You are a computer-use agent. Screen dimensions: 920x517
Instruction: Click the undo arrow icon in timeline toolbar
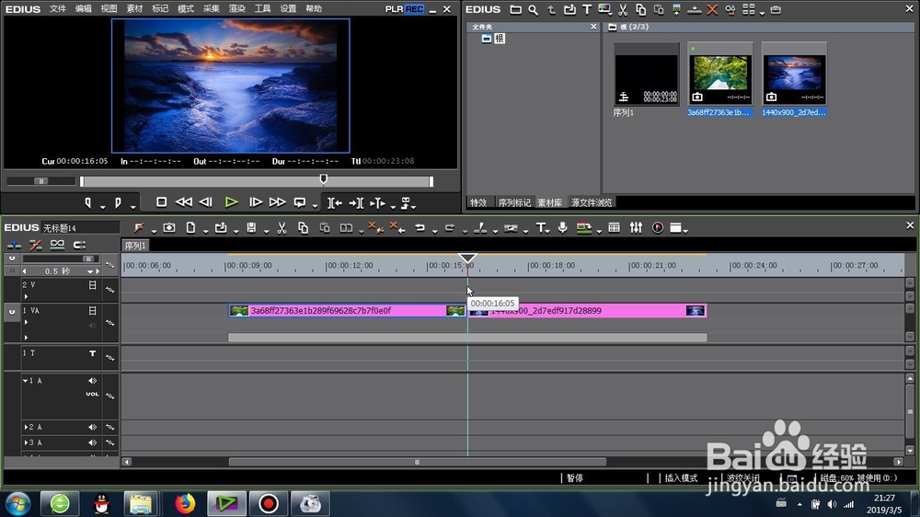tap(420, 228)
